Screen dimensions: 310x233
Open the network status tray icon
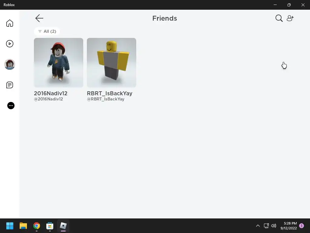(266, 226)
